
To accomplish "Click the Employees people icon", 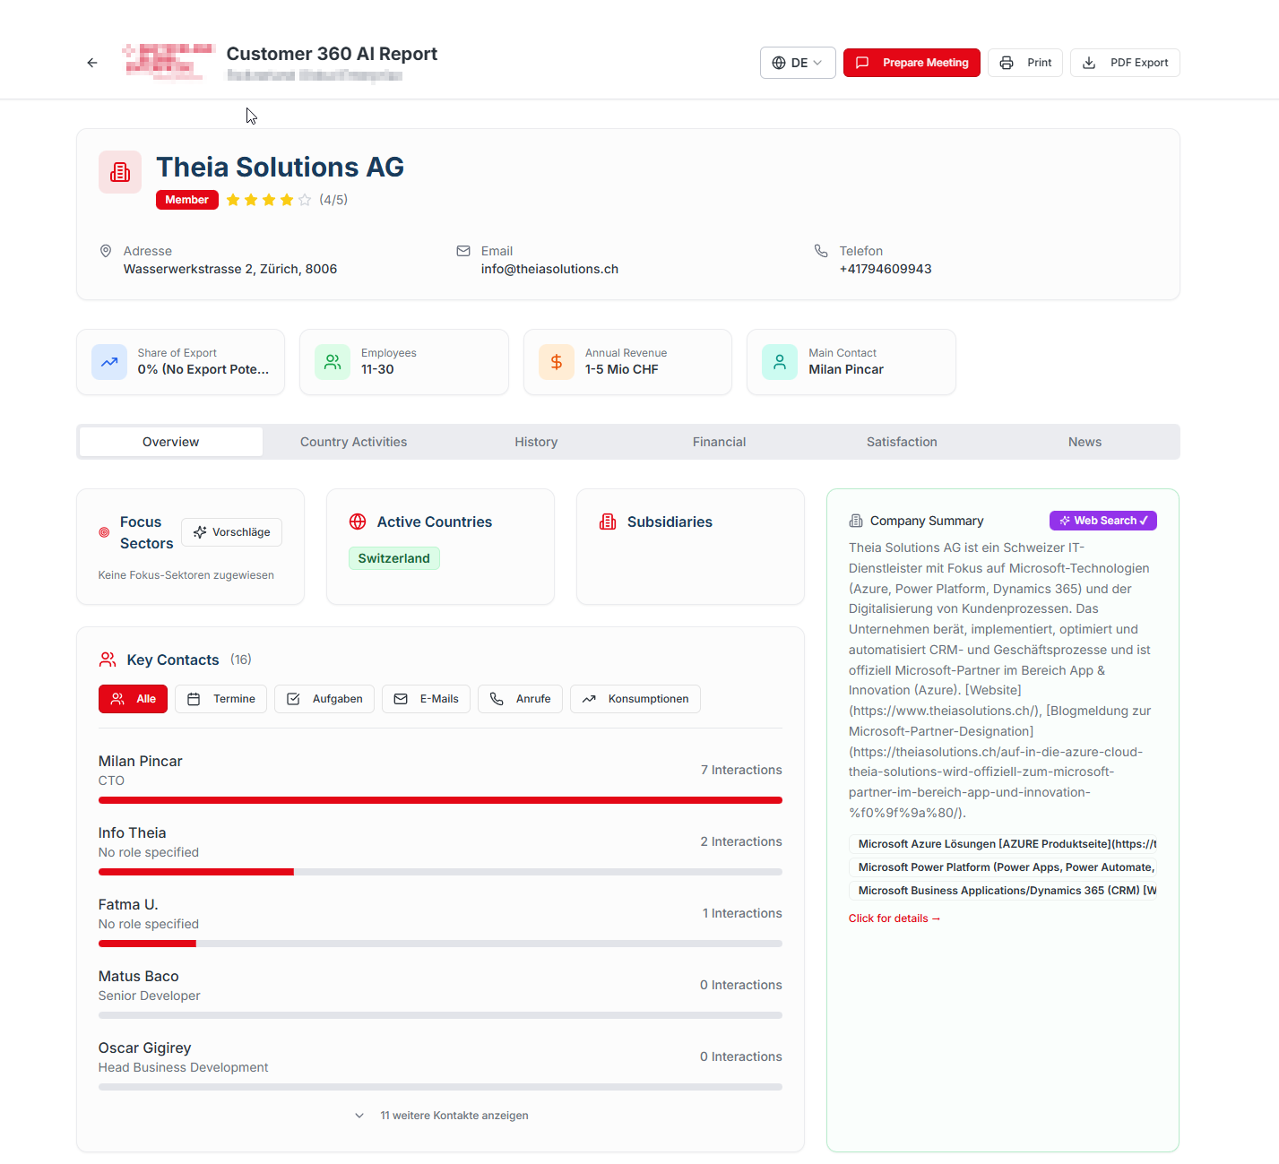I will 333,362.
